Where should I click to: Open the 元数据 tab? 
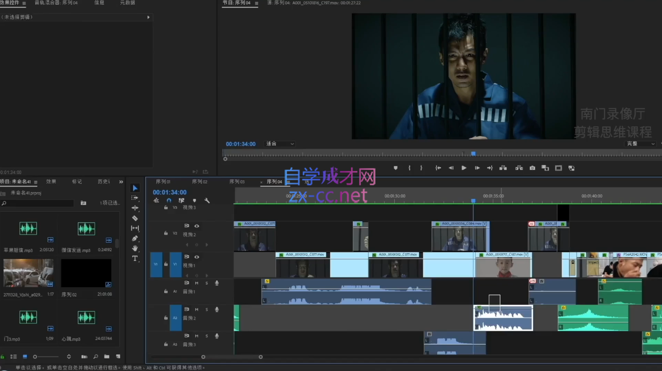[x=127, y=3]
